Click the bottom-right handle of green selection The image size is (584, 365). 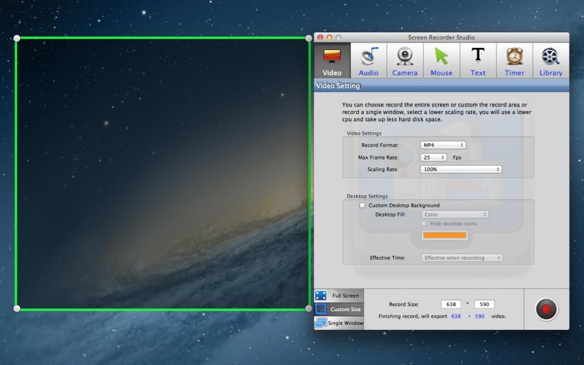tap(309, 309)
